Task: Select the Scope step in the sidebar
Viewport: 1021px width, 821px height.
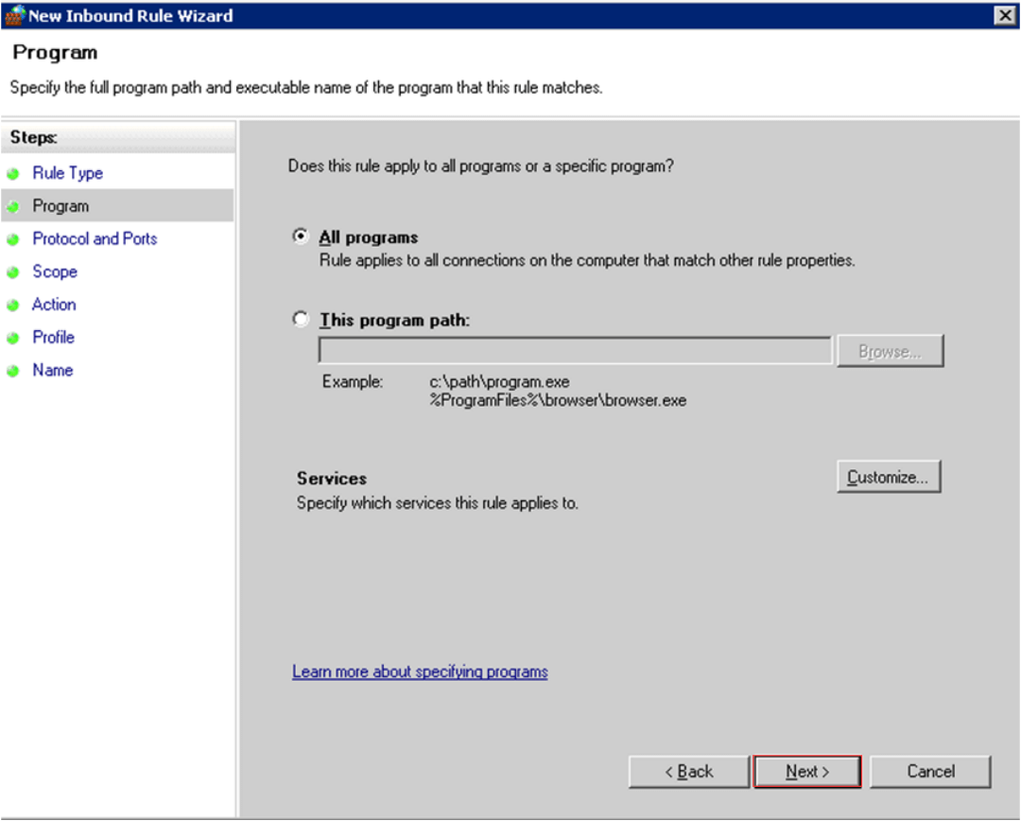Action: 54,271
